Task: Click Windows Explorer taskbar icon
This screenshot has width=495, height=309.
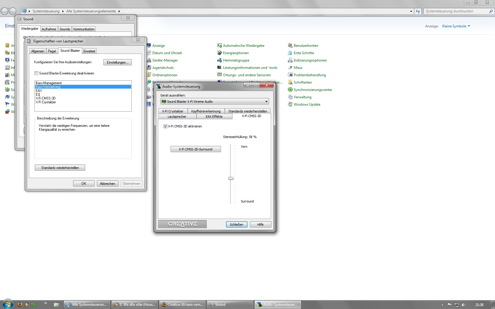Action: point(56,305)
